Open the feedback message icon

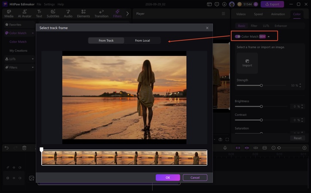point(217,4)
